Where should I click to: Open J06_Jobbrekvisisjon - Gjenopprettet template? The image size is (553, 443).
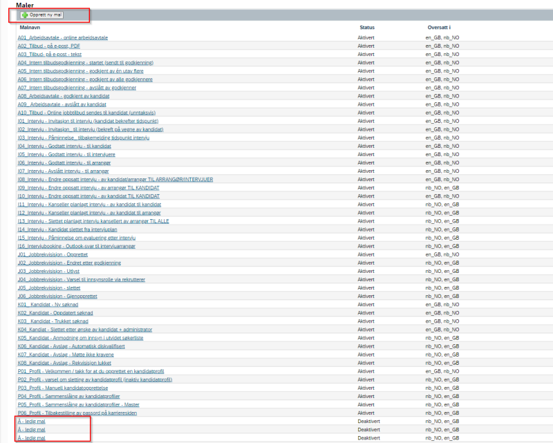[x=57, y=296]
